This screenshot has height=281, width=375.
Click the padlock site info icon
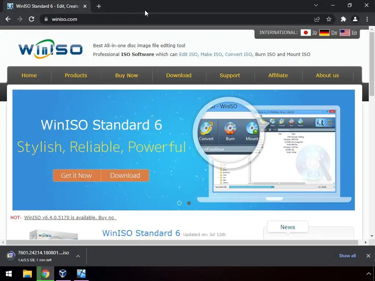[x=46, y=19]
